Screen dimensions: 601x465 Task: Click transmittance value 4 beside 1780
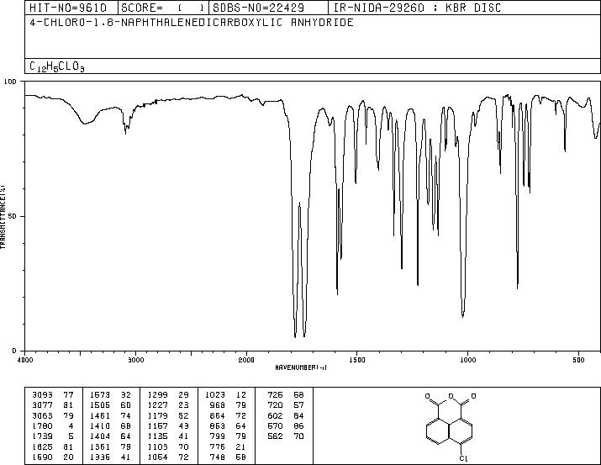click(71, 425)
